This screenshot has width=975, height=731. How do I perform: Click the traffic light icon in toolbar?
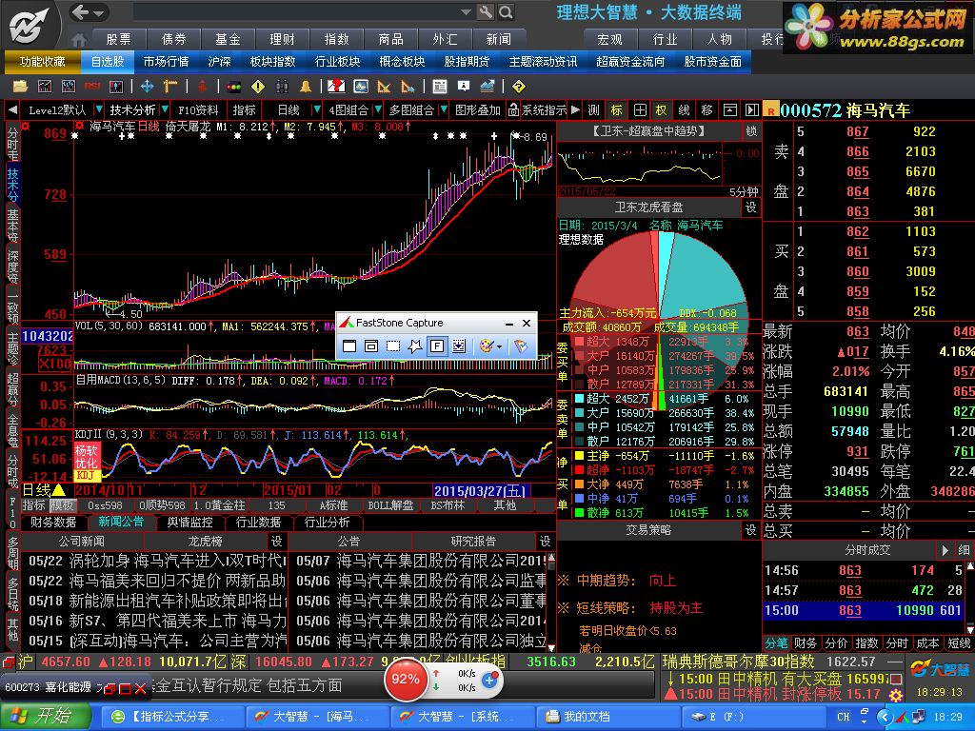[x=234, y=87]
